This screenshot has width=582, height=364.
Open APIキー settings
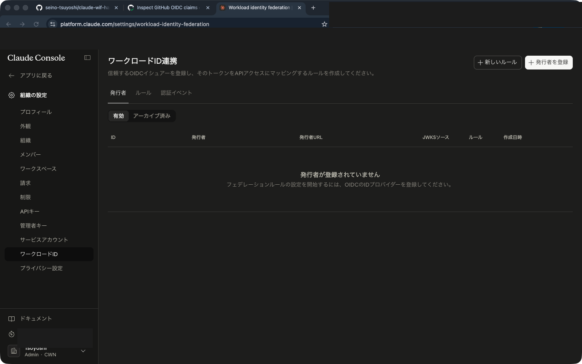tap(30, 212)
